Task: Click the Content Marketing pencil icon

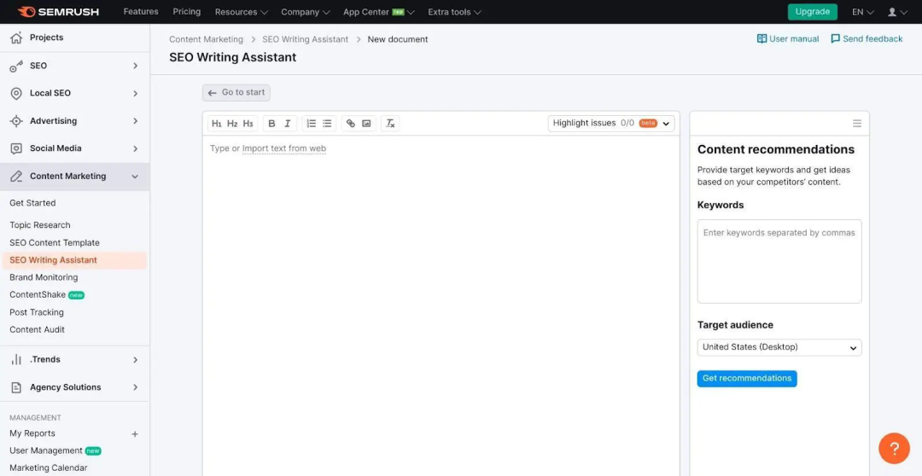Action: 16,177
